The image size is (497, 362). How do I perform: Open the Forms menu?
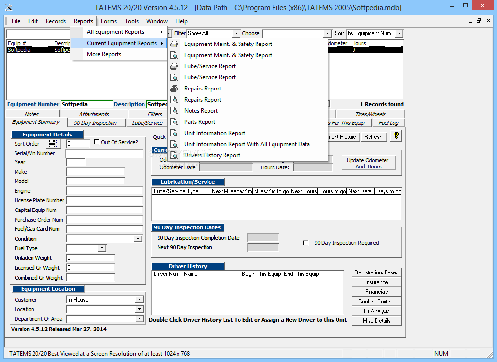109,21
